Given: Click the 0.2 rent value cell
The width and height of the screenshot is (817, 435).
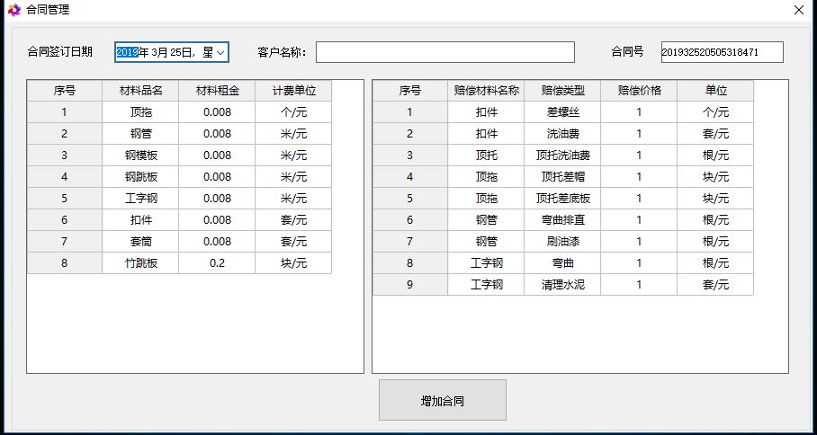Looking at the screenshot, I should 217,263.
